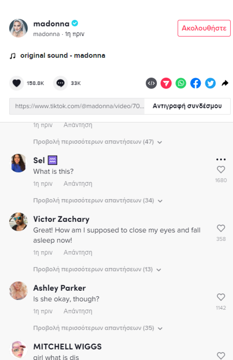
Task: Like the video with the heart icon
Action: click(x=16, y=83)
